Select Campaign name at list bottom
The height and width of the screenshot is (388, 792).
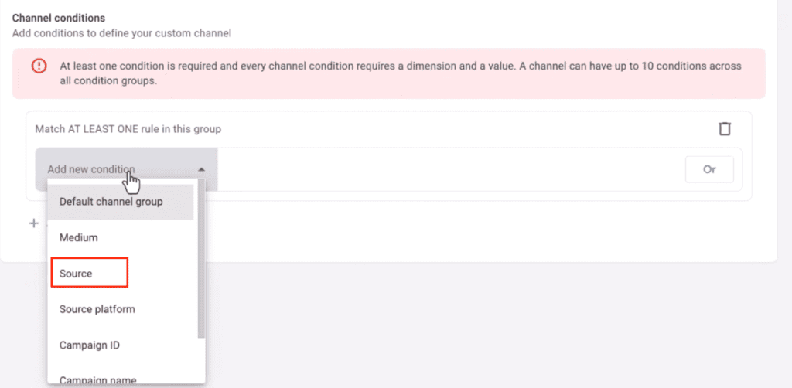pos(97,379)
